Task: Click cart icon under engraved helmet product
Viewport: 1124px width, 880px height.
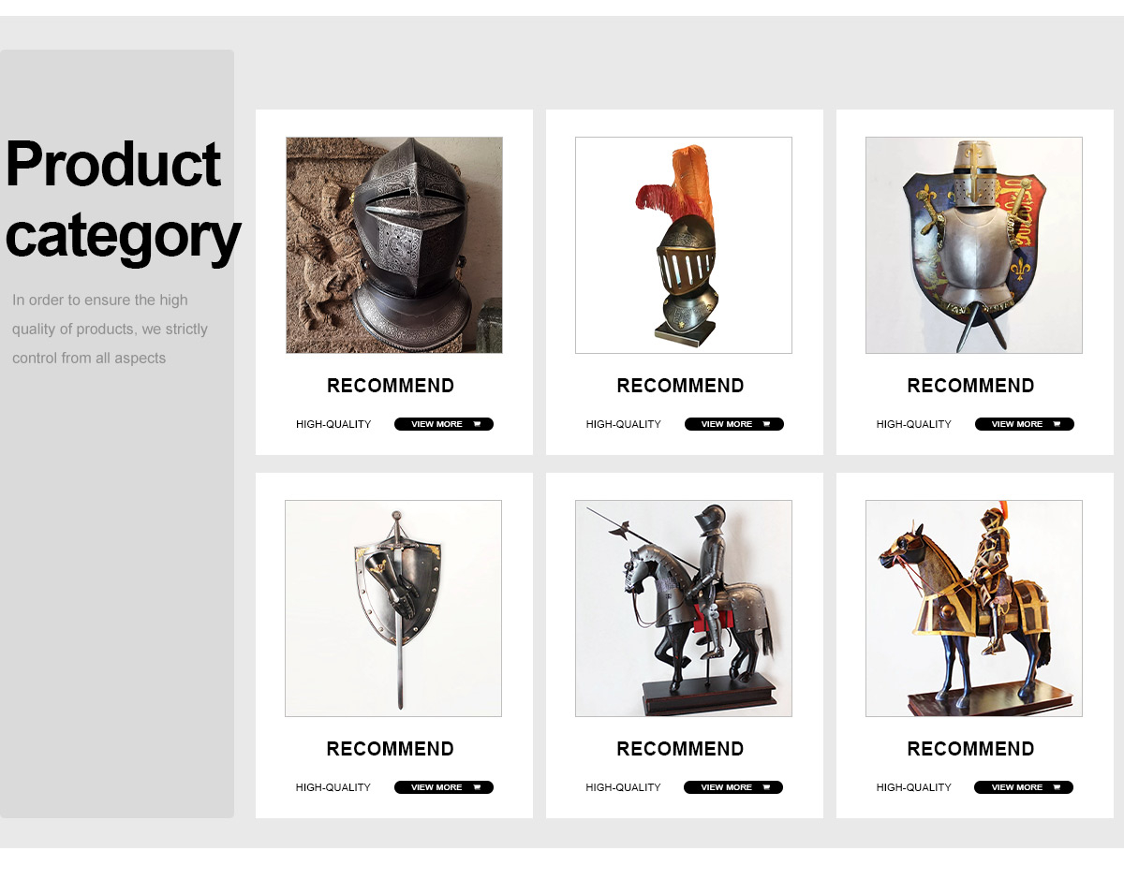Action: 477,424
